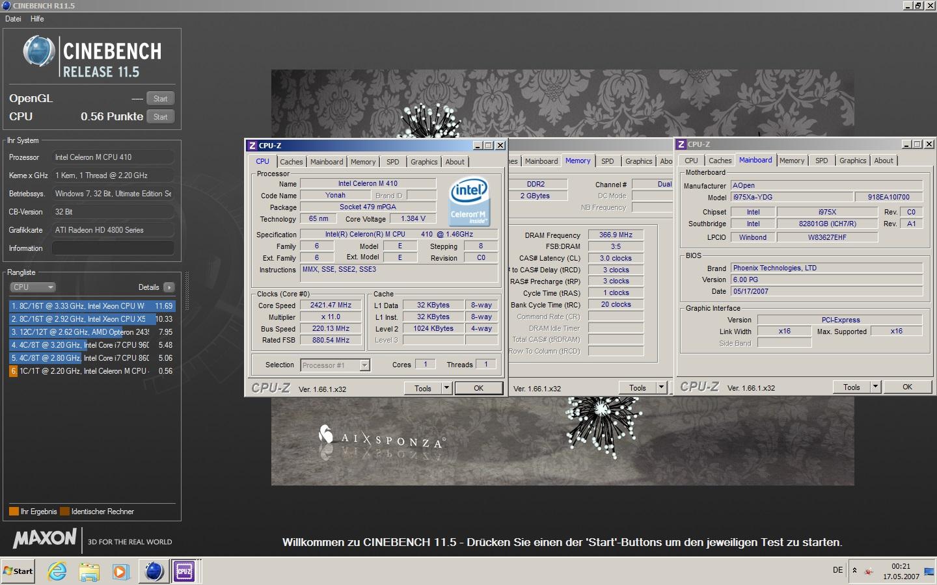Select Mainboard tab in Memory CPU-Z window
937x585 pixels.
click(x=541, y=161)
